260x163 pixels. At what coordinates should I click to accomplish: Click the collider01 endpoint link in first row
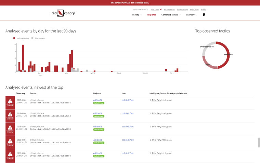point(98,100)
